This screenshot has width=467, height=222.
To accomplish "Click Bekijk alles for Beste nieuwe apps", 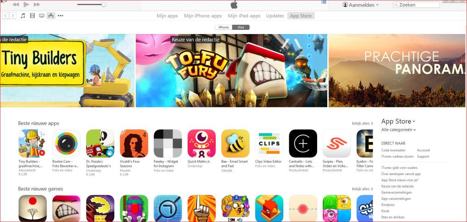I will point(362,123).
